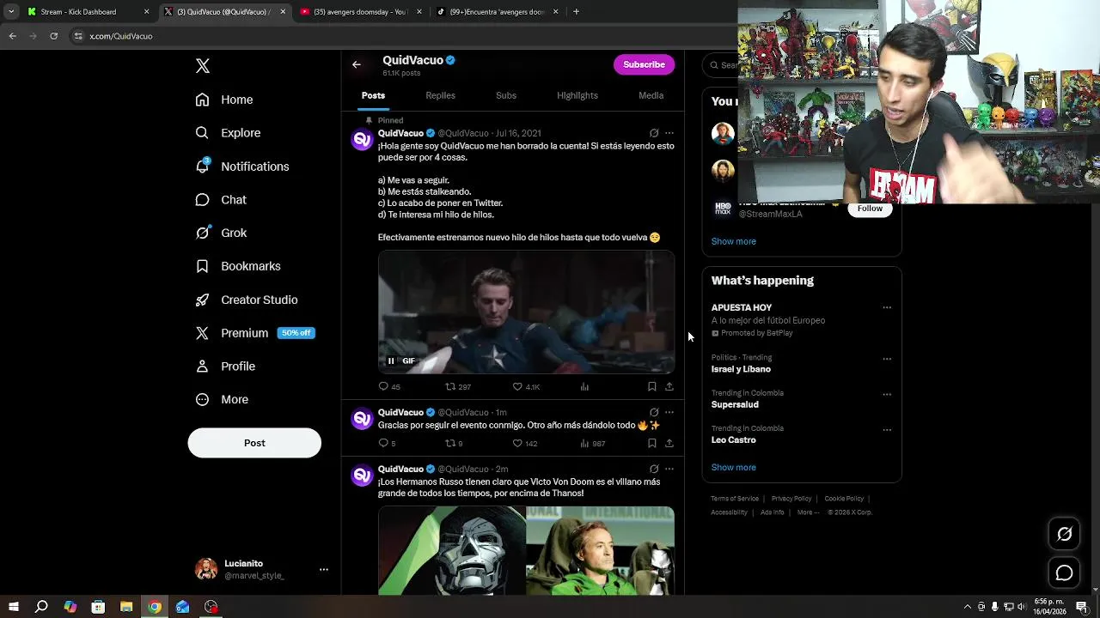This screenshot has width=1100, height=618.
Task: Click the X logo in sidebar
Action: point(203,66)
